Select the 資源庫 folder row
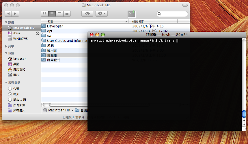The height and width of the screenshot is (144, 248). coord(64,55)
